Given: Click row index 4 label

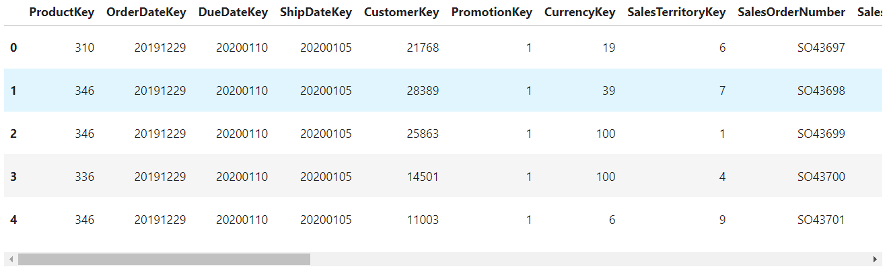Looking at the screenshot, I should (13, 220).
